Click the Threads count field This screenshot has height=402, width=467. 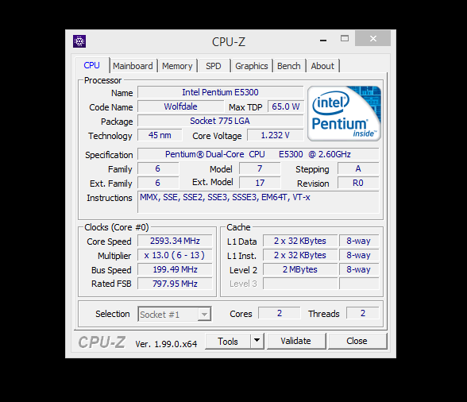click(363, 313)
